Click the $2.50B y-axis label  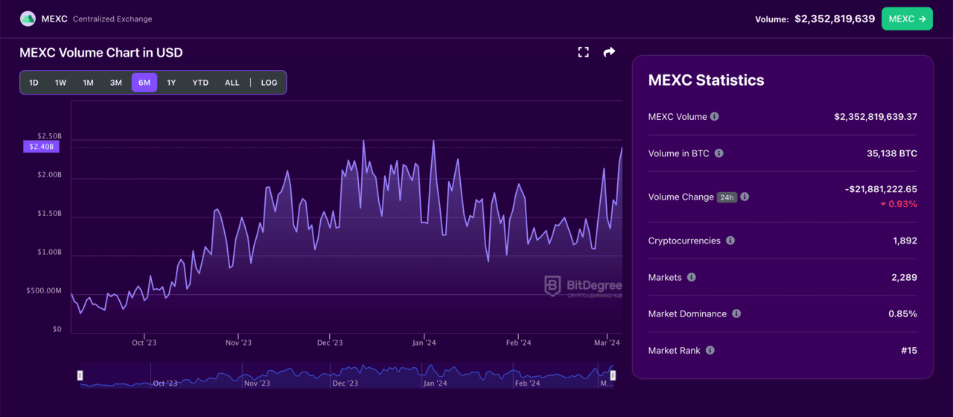pyautogui.click(x=49, y=136)
